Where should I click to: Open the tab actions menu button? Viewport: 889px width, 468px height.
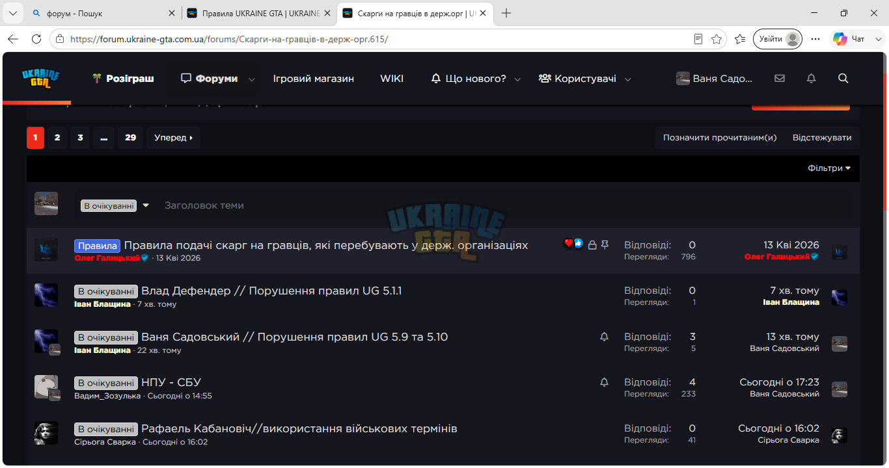(12, 13)
